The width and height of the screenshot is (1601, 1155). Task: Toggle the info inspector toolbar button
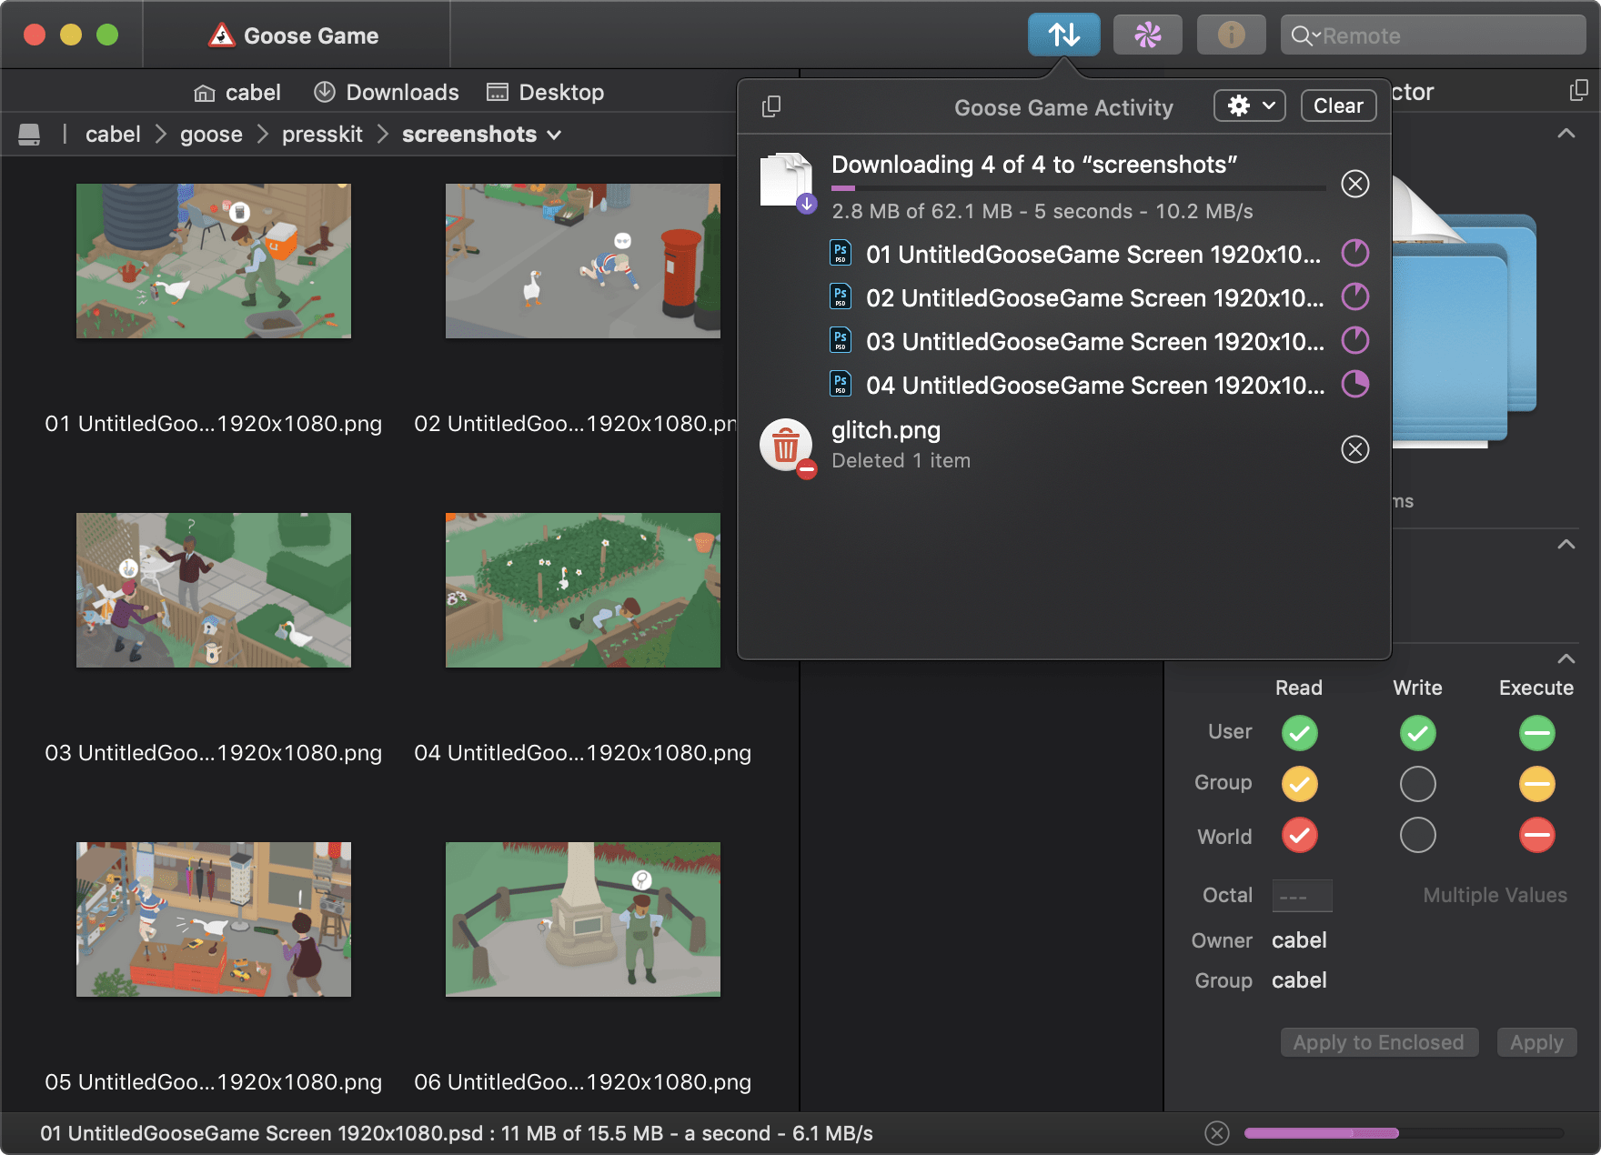1231,35
